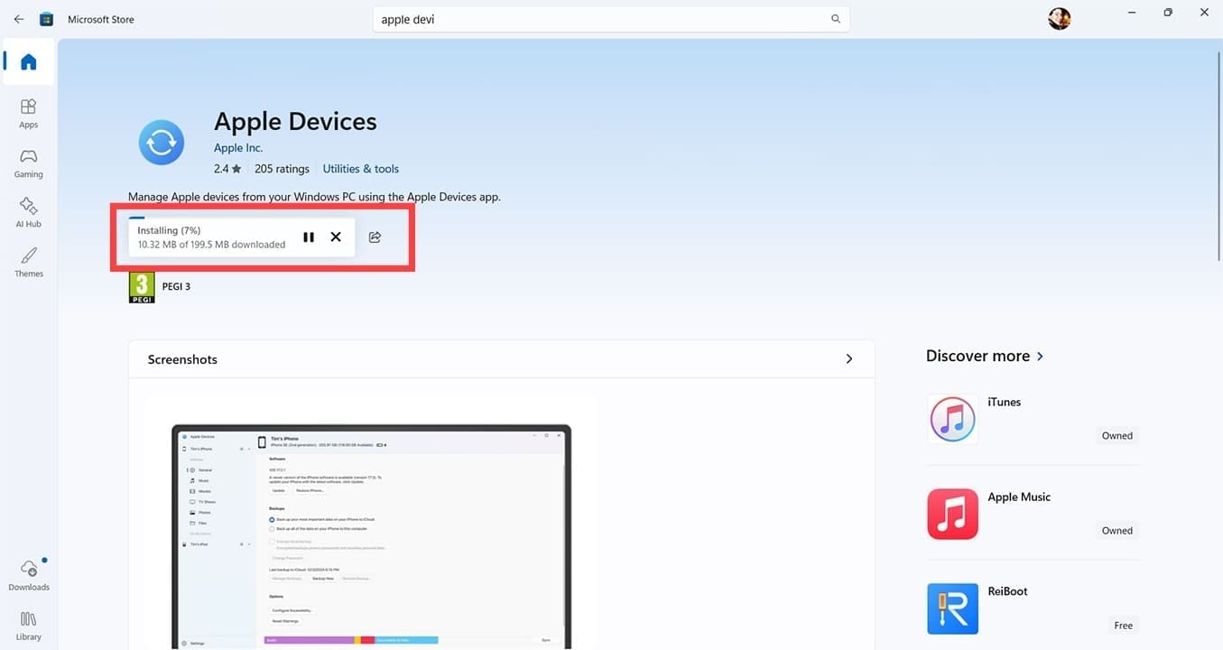
Task: Open the Utilities & tools category link
Action: [x=361, y=169]
